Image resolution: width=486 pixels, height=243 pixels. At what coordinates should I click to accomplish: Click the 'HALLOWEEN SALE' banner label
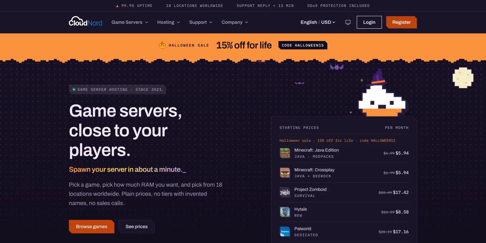189,45
